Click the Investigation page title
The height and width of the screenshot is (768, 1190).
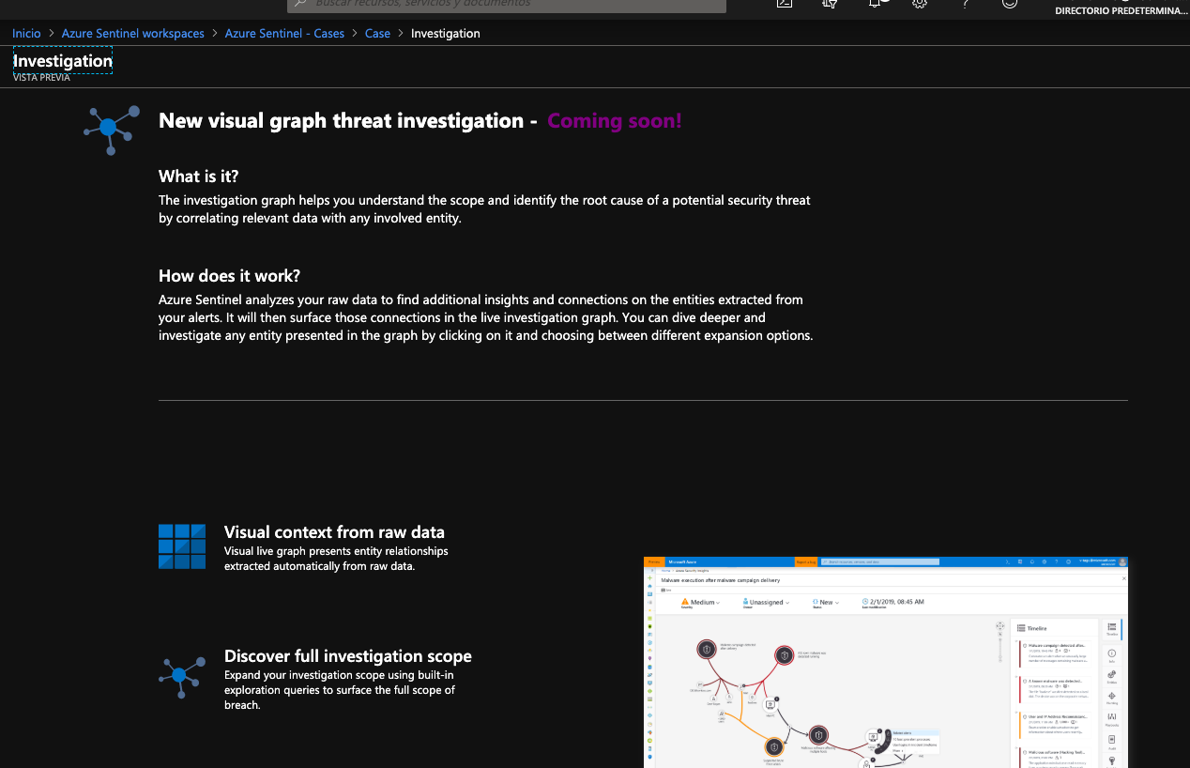[63, 62]
